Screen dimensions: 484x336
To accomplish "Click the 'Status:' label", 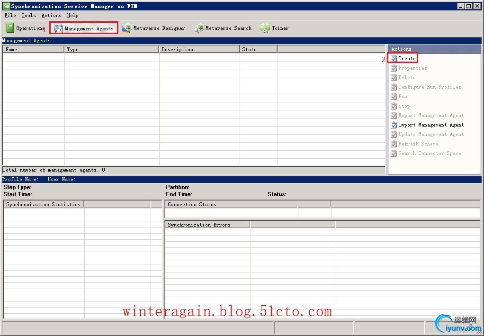I will pos(277,194).
